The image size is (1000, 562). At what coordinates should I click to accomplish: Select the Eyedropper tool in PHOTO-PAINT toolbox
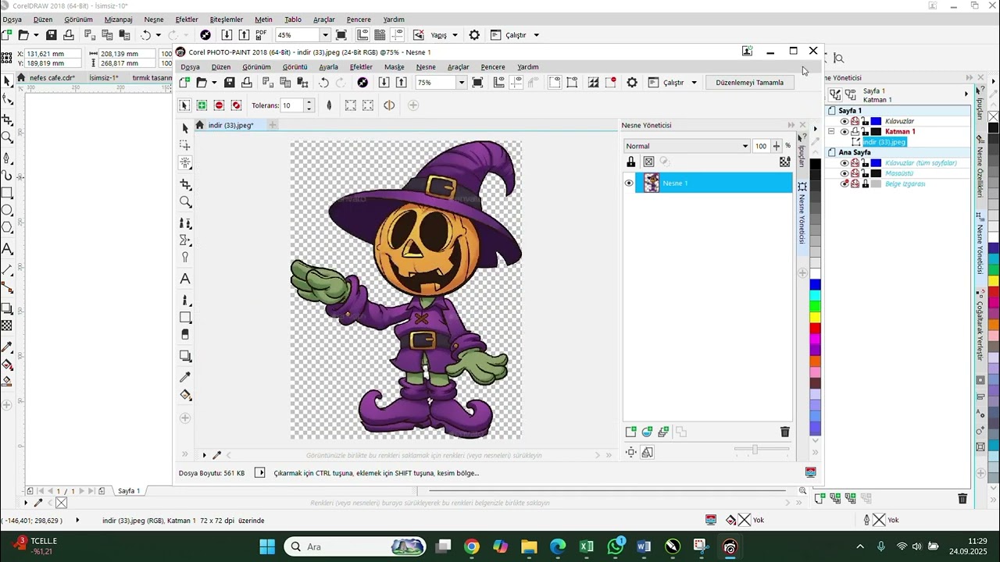click(185, 377)
